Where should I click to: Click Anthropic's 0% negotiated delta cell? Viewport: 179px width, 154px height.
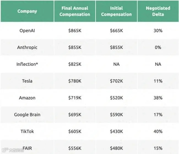click(x=158, y=47)
